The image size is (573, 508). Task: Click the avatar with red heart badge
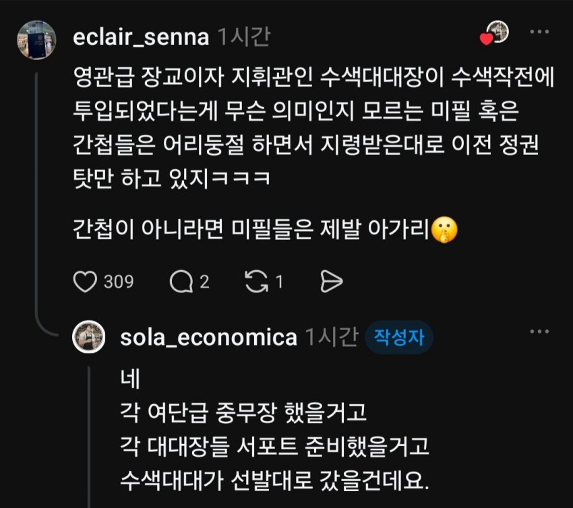pos(494,33)
